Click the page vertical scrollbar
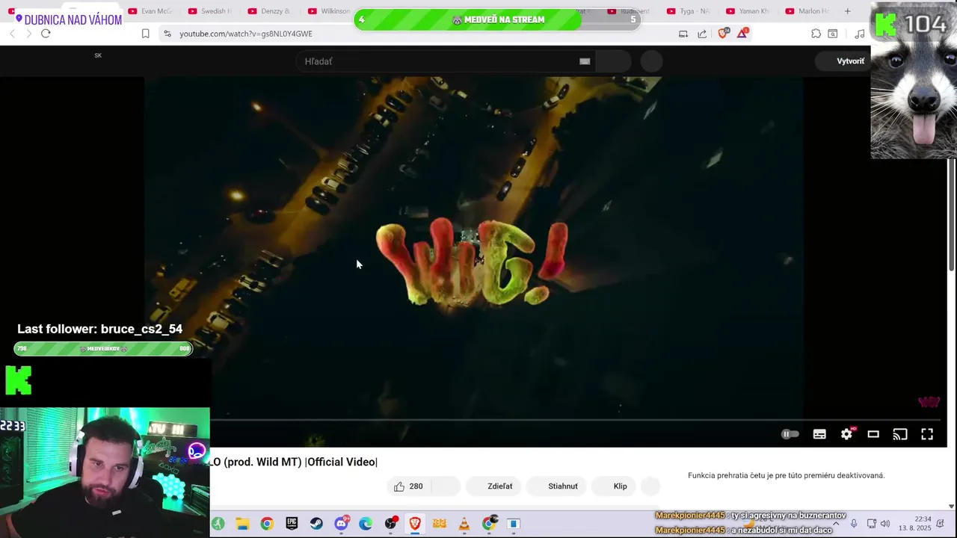 click(x=951, y=216)
